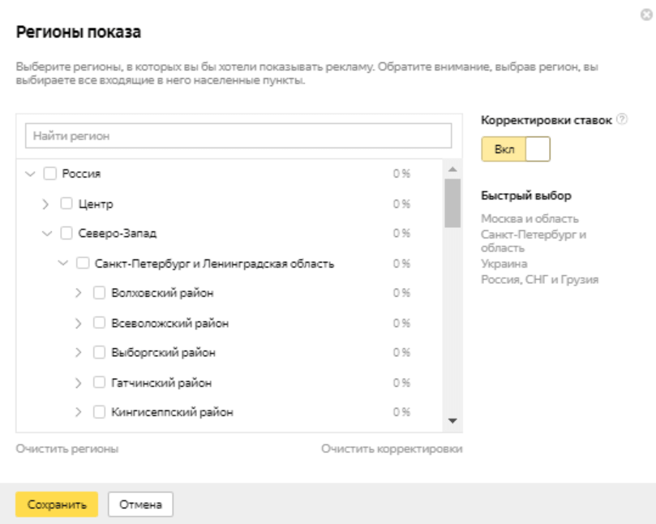The image size is (656, 524).
Task: Expand the Гатчинский район chevron
Action: pyautogui.click(x=79, y=382)
